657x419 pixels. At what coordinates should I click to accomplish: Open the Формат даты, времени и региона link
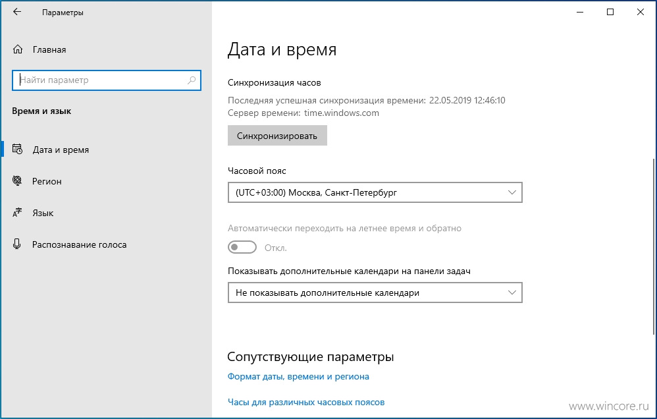(x=298, y=377)
